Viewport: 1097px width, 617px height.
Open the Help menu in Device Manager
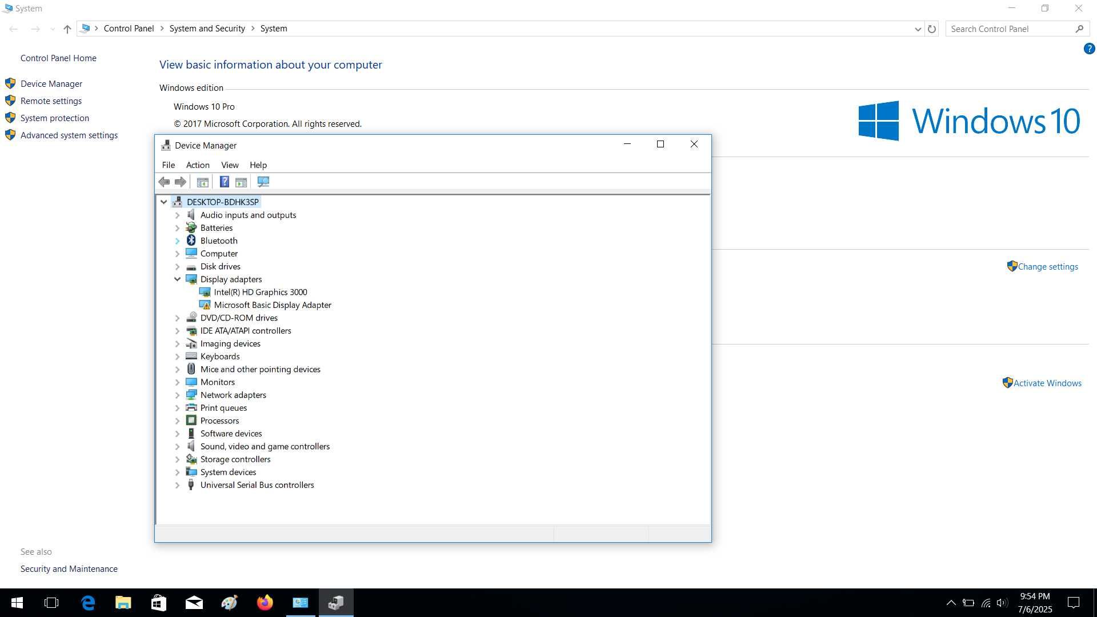click(258, 165)
